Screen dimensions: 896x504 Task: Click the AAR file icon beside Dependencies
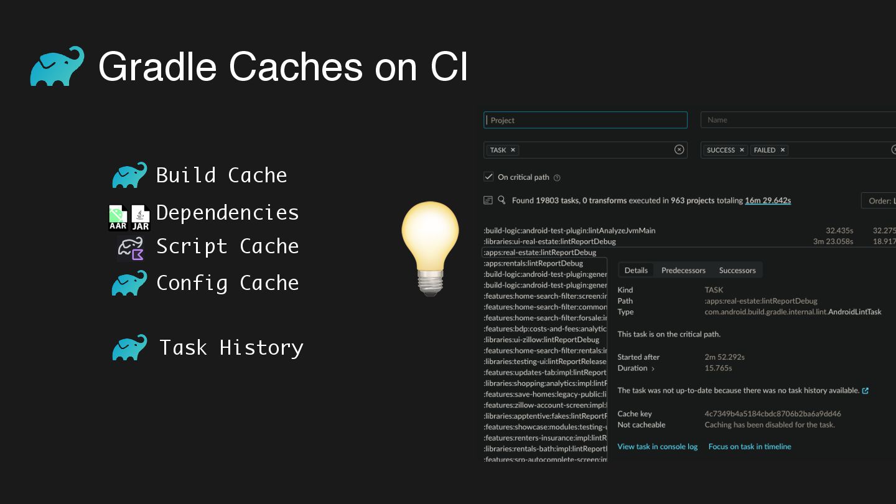pyautogui.click(x=118, y=218)
